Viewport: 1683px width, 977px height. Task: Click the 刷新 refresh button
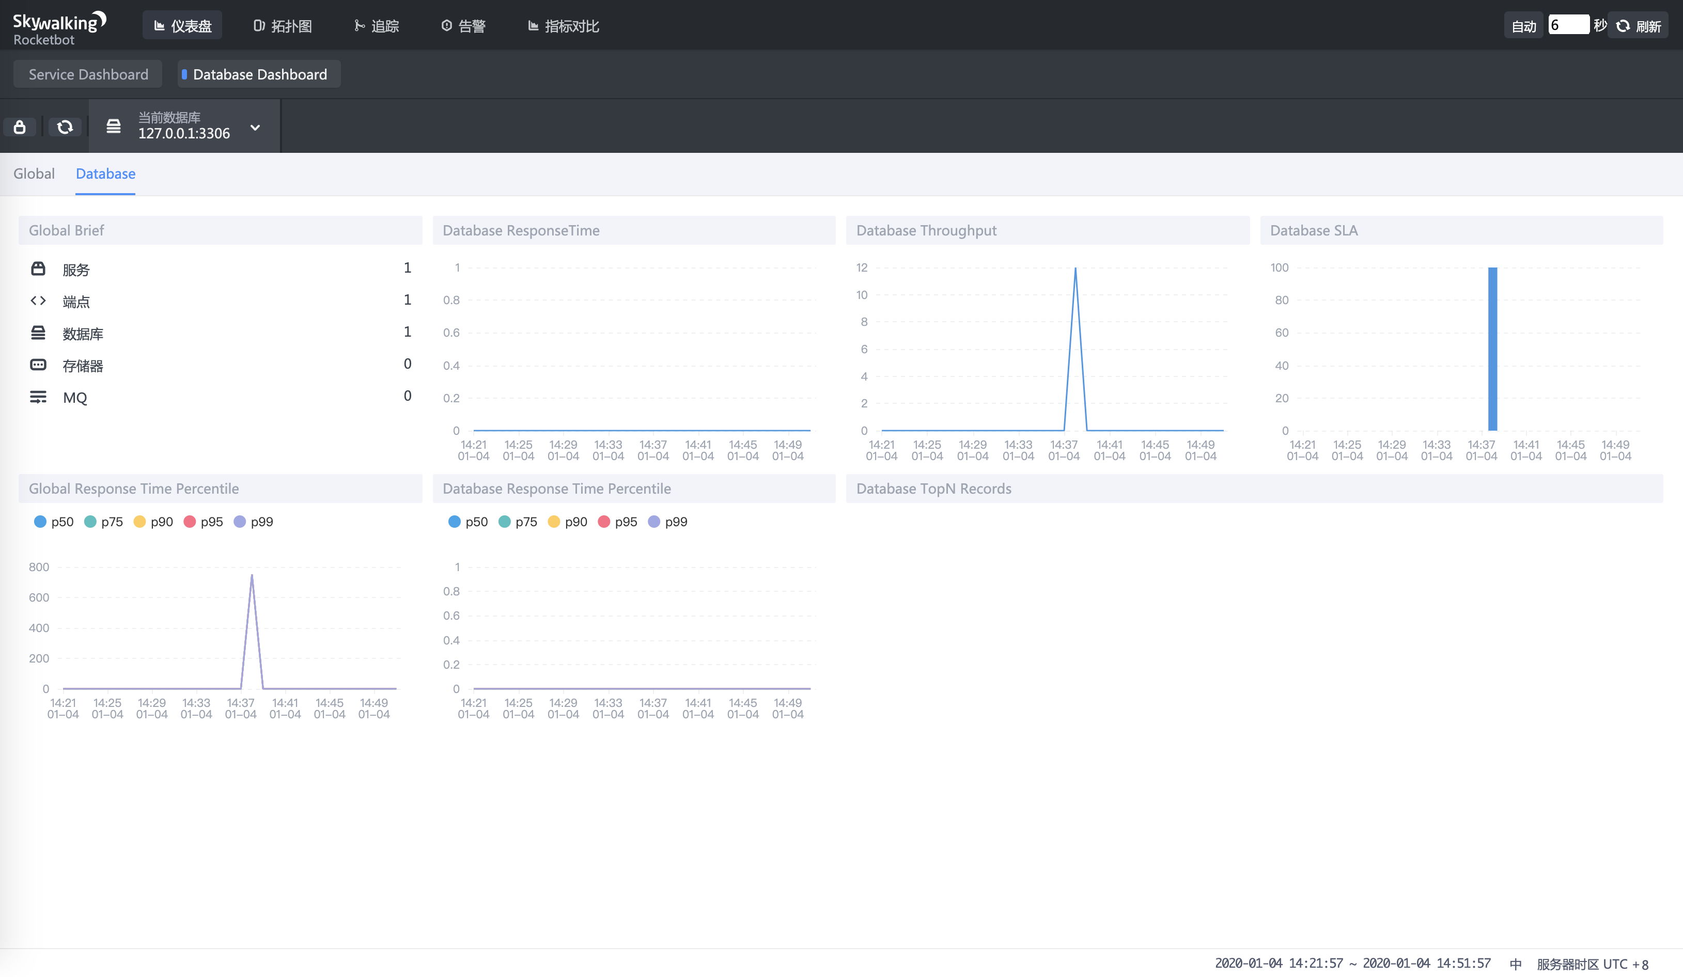pos(1638,26)
